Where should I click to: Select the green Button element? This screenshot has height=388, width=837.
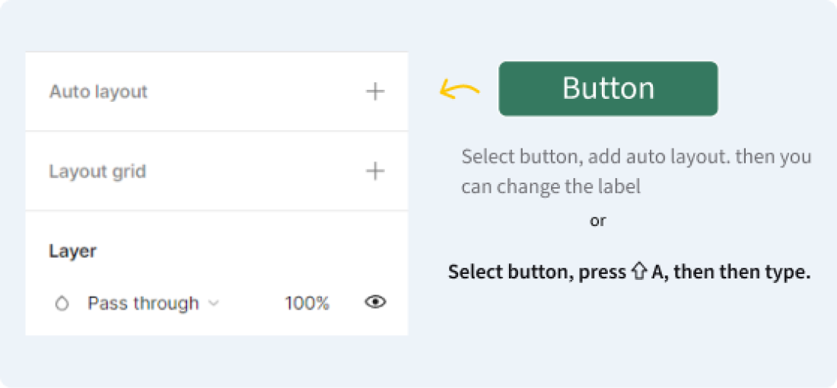(x=608, y=89)
